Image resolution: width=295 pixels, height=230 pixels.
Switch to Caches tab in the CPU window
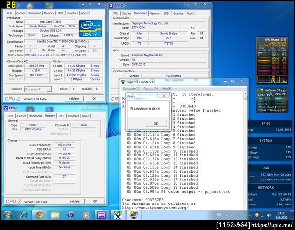coord(20,13)
